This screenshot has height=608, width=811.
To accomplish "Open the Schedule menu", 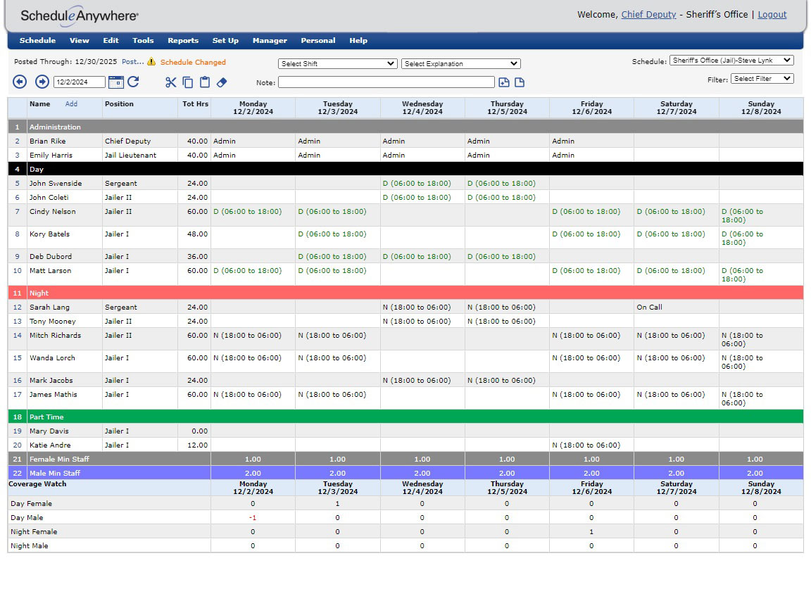I will tap(38, 40).
